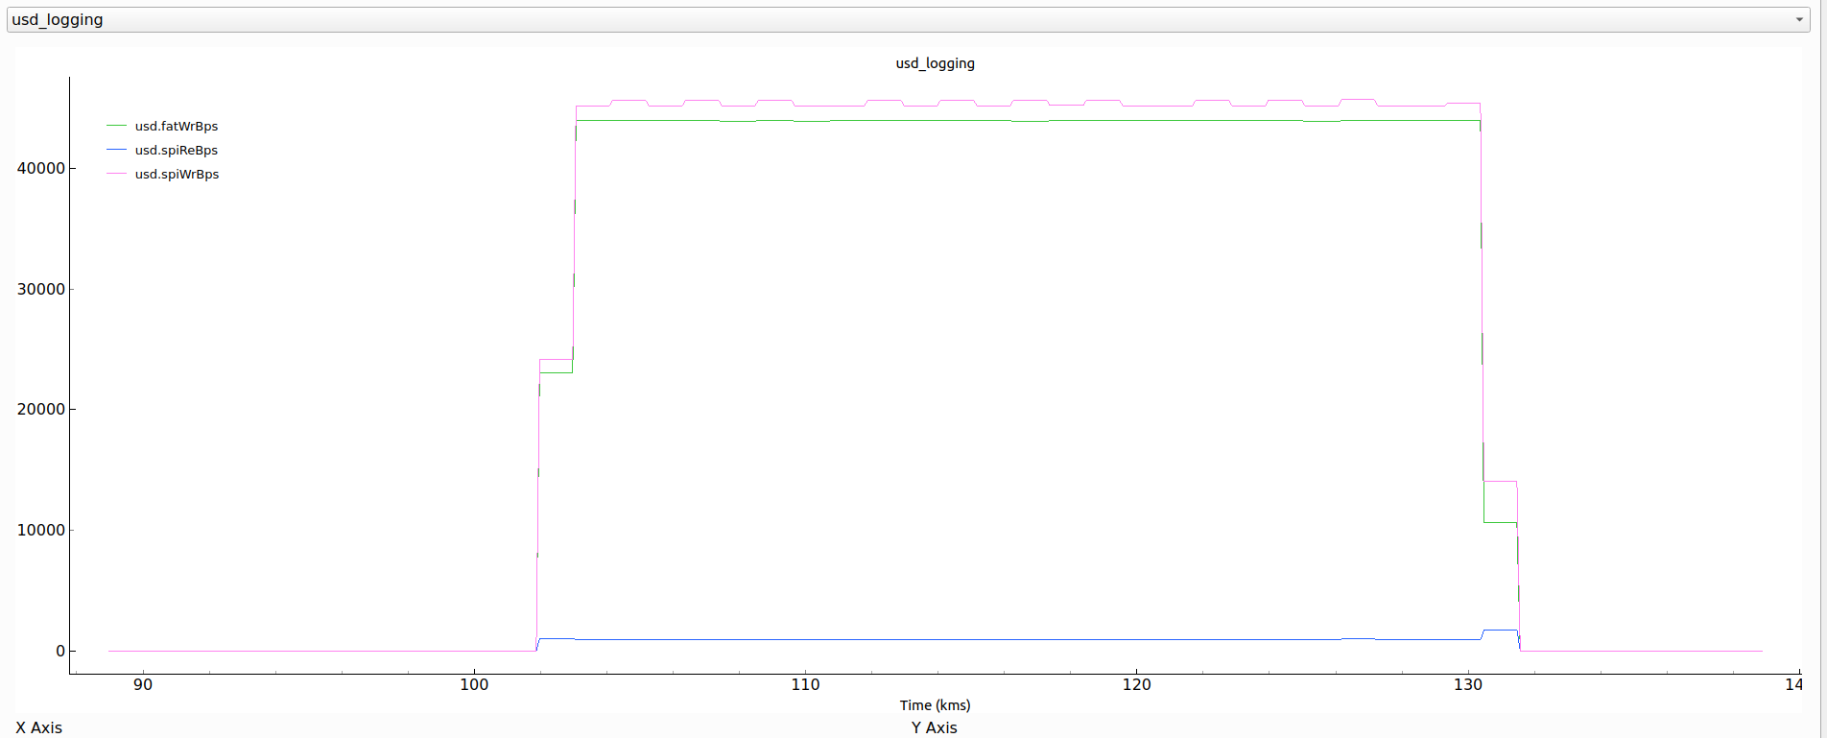Viewport: 1827px width, 738px height.
Task: Click the magenta usd.spiWrBps legend line sample
Action: pos(116,174)
